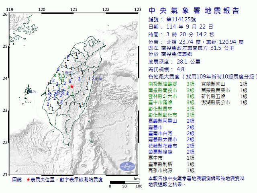The width and height of the screenshot is (257, 193).
Task: Click 澎湖縣馬公市 intensity entry
Action: pyautogui.click(x=224, y=103)
